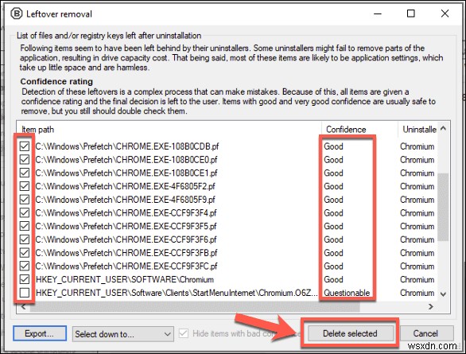Click the Export button
The width and height of the screenshot is (466, 354).
coord(40,333)
